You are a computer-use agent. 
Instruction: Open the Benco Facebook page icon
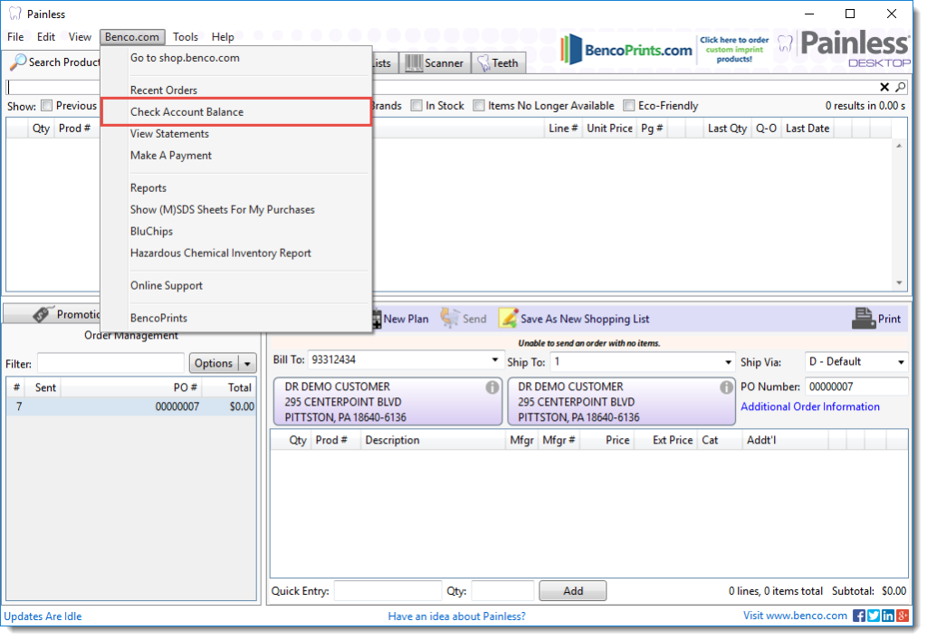point(859,616)
